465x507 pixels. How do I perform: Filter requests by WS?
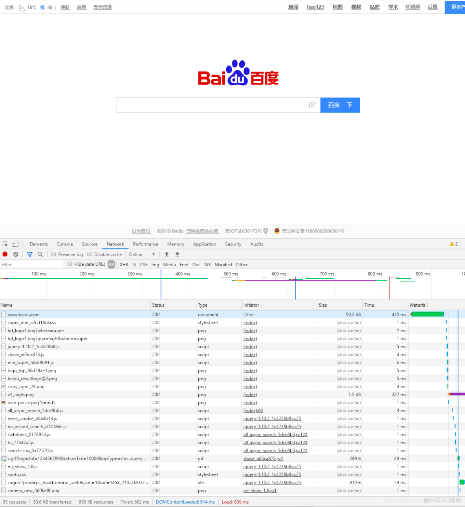click(x=207, y=265)
